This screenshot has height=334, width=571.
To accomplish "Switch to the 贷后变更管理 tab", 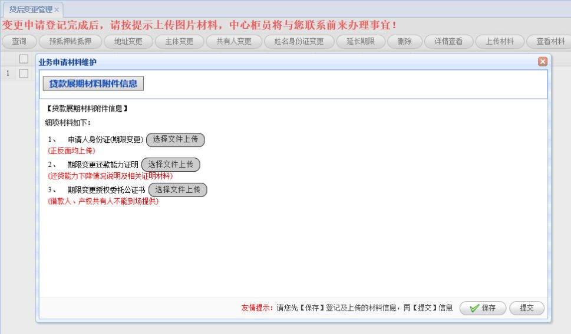I will 31,10.
